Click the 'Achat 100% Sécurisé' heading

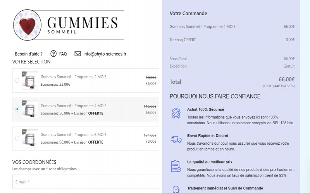pyautogui.click(x=206, y=109)
